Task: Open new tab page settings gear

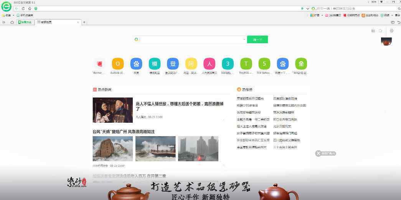Action: tap(391, 31)
